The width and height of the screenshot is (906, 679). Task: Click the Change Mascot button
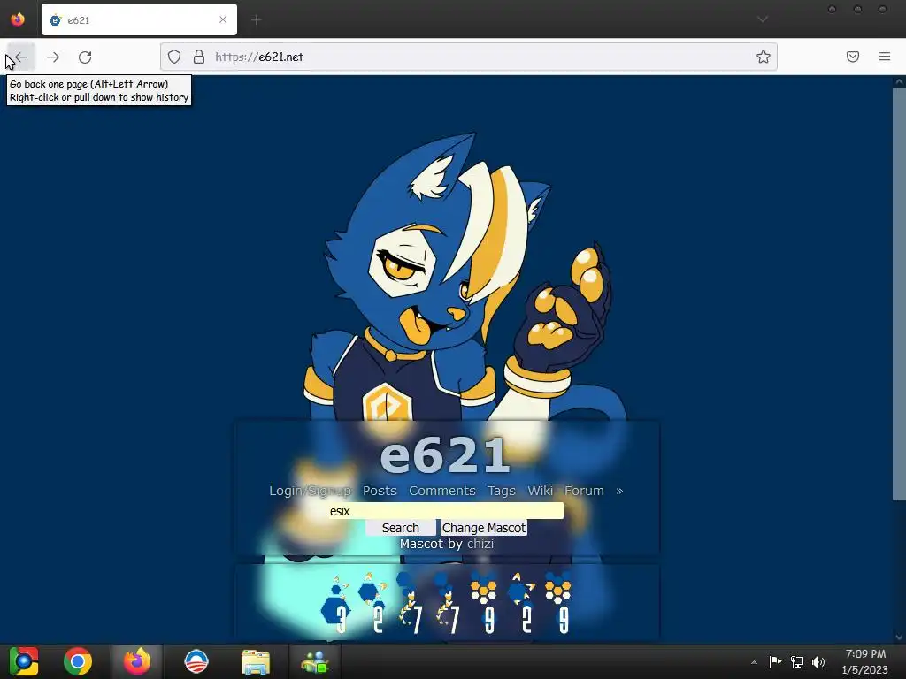coord(484,528)
